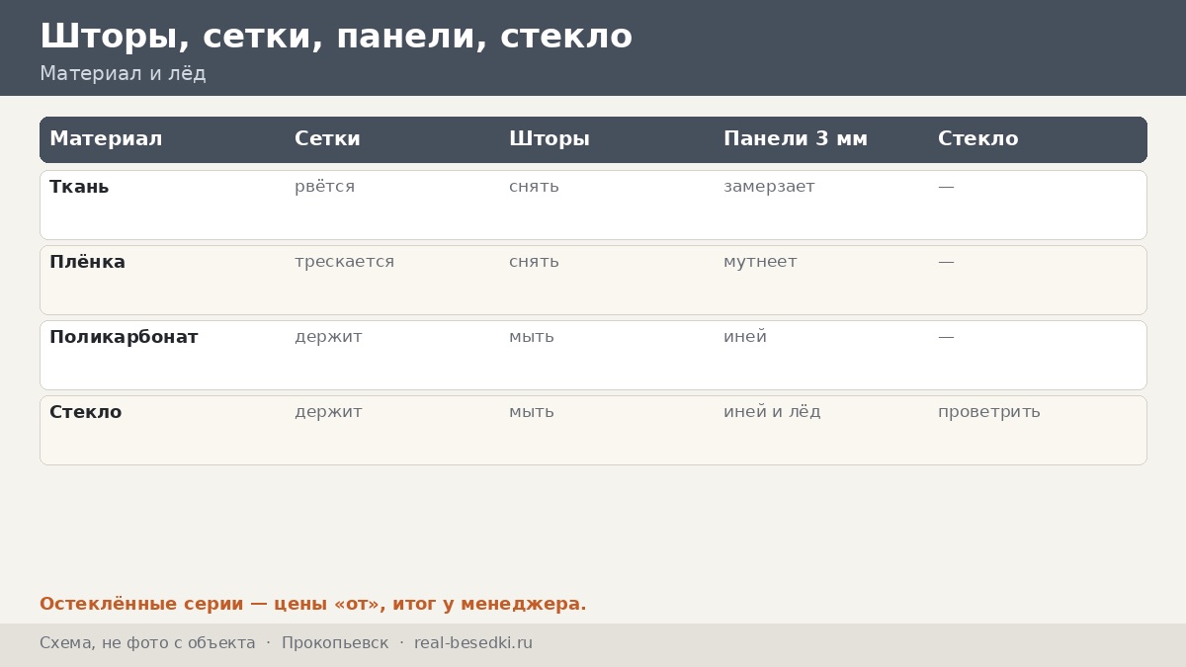Click the cell 'трескается'

tap(344, 262)
